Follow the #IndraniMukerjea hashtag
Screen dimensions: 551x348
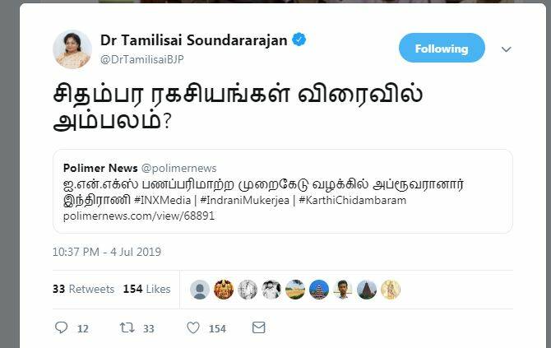pyautogui.click(x=244, y=201)
